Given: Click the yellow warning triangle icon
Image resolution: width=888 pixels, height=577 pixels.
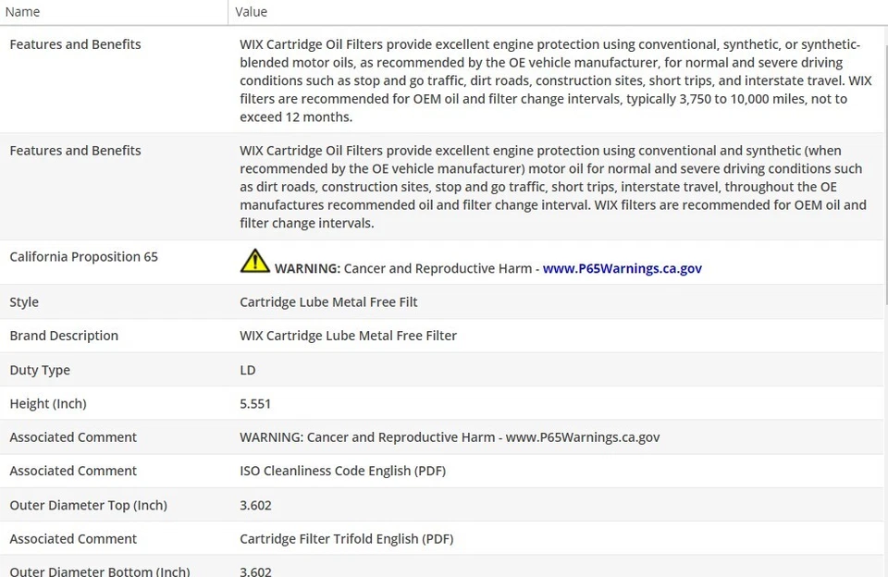Looking at the screenshot, I should [x=255, y=261].
